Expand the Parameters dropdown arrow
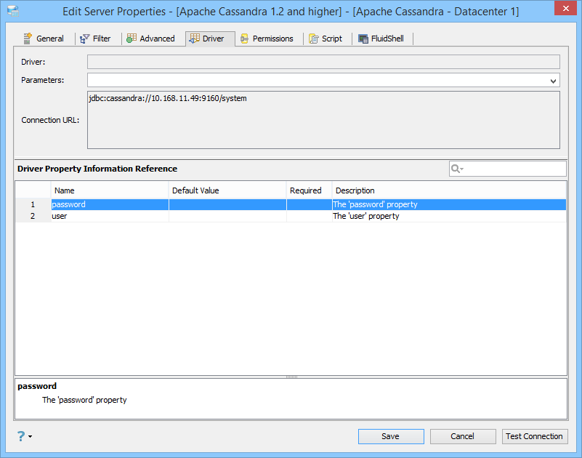The height and width of the screenshot is (458, 582). pyautogui.click(x=553, y=81)
